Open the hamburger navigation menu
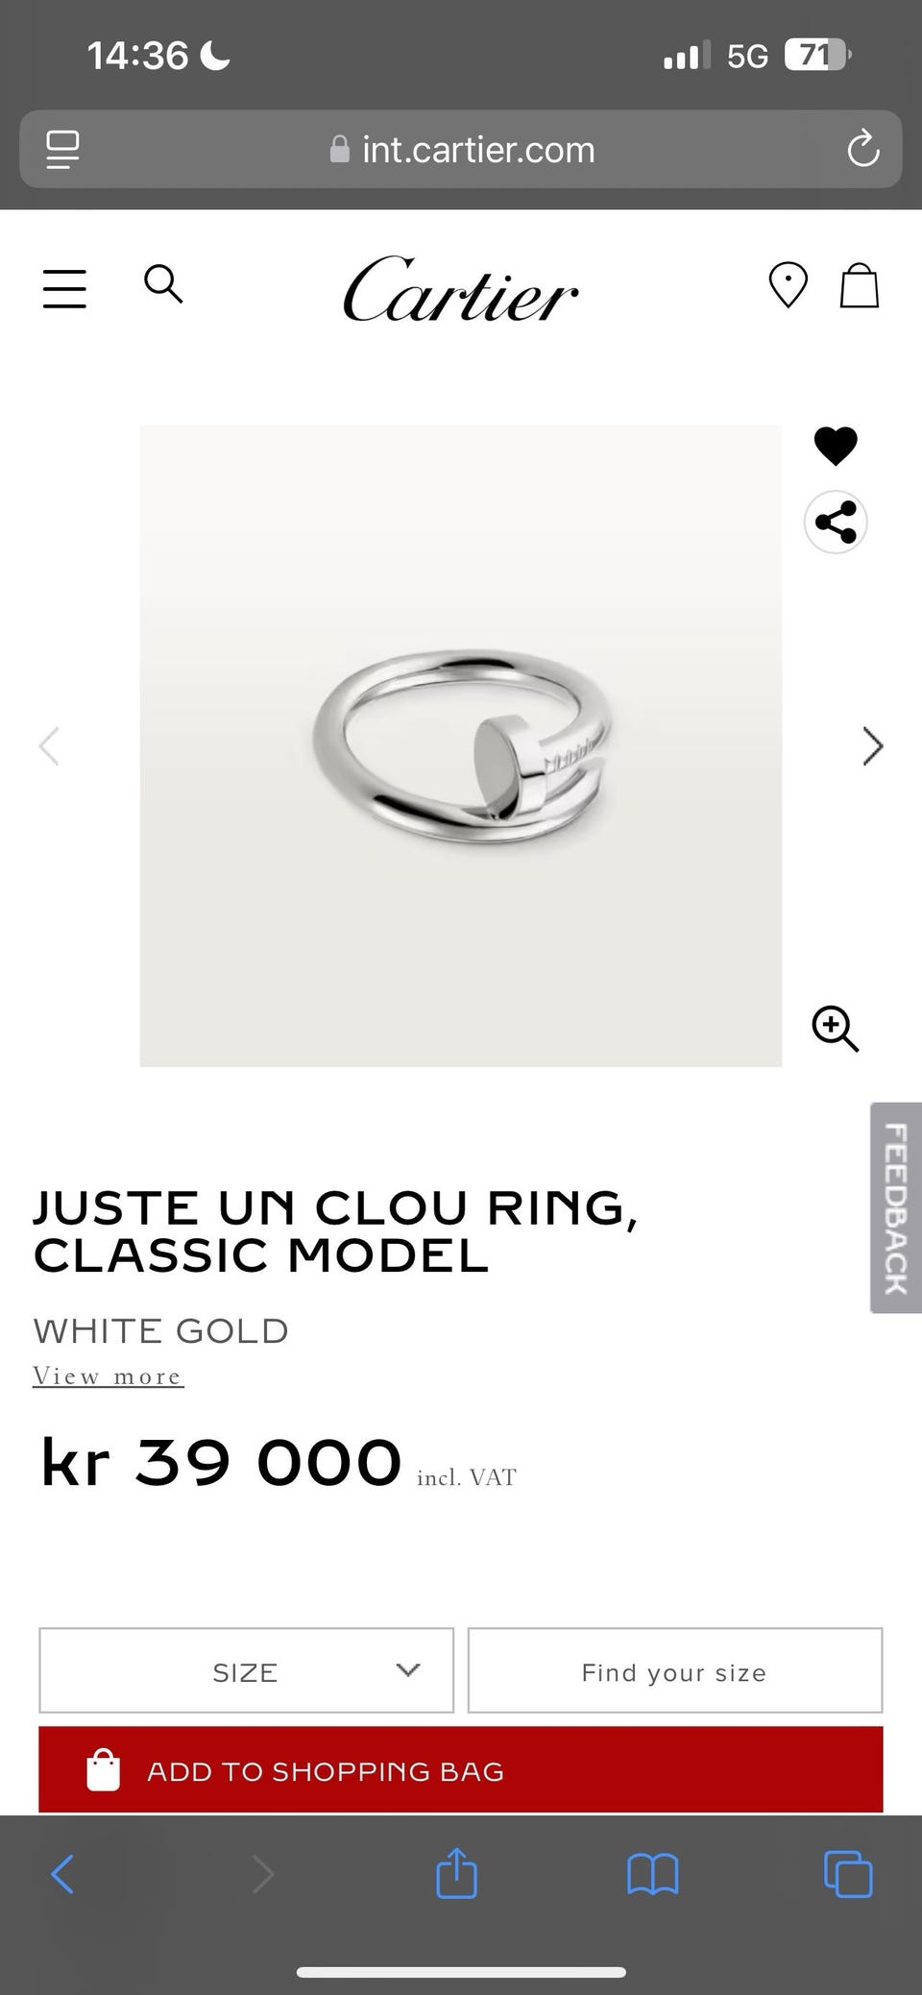 coord(64,288)
